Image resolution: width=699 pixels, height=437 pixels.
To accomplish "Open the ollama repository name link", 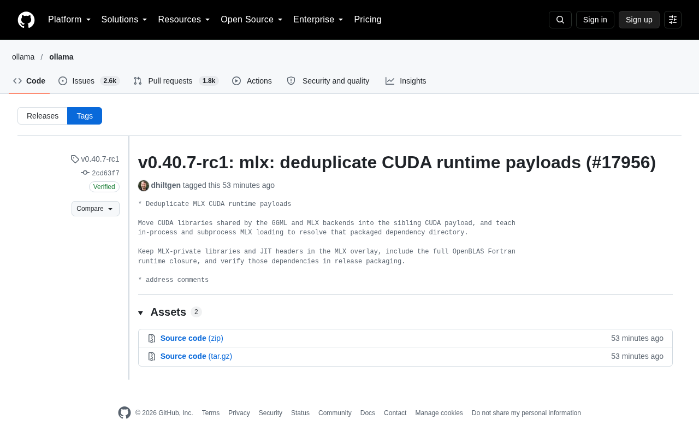I will [61, 57].
